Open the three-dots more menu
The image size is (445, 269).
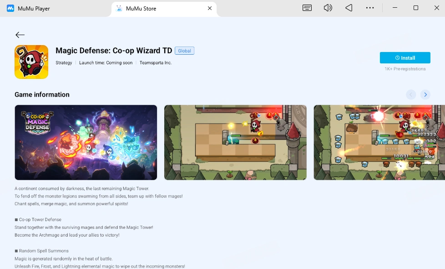pos(370,8)
